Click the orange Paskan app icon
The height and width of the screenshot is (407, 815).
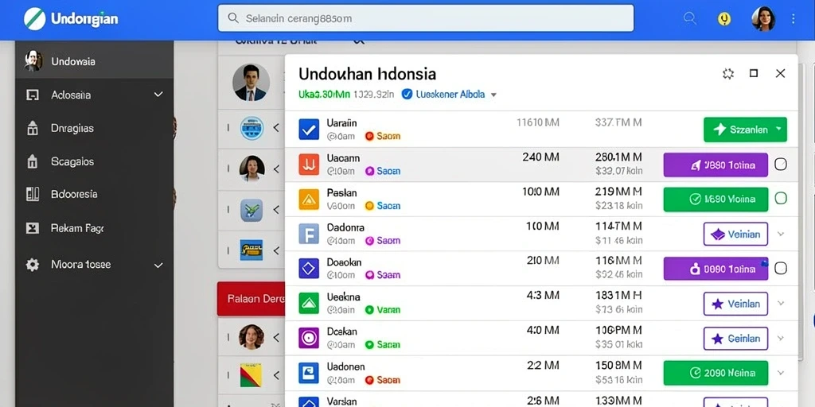pyautogui.click(x=309, y=199)
